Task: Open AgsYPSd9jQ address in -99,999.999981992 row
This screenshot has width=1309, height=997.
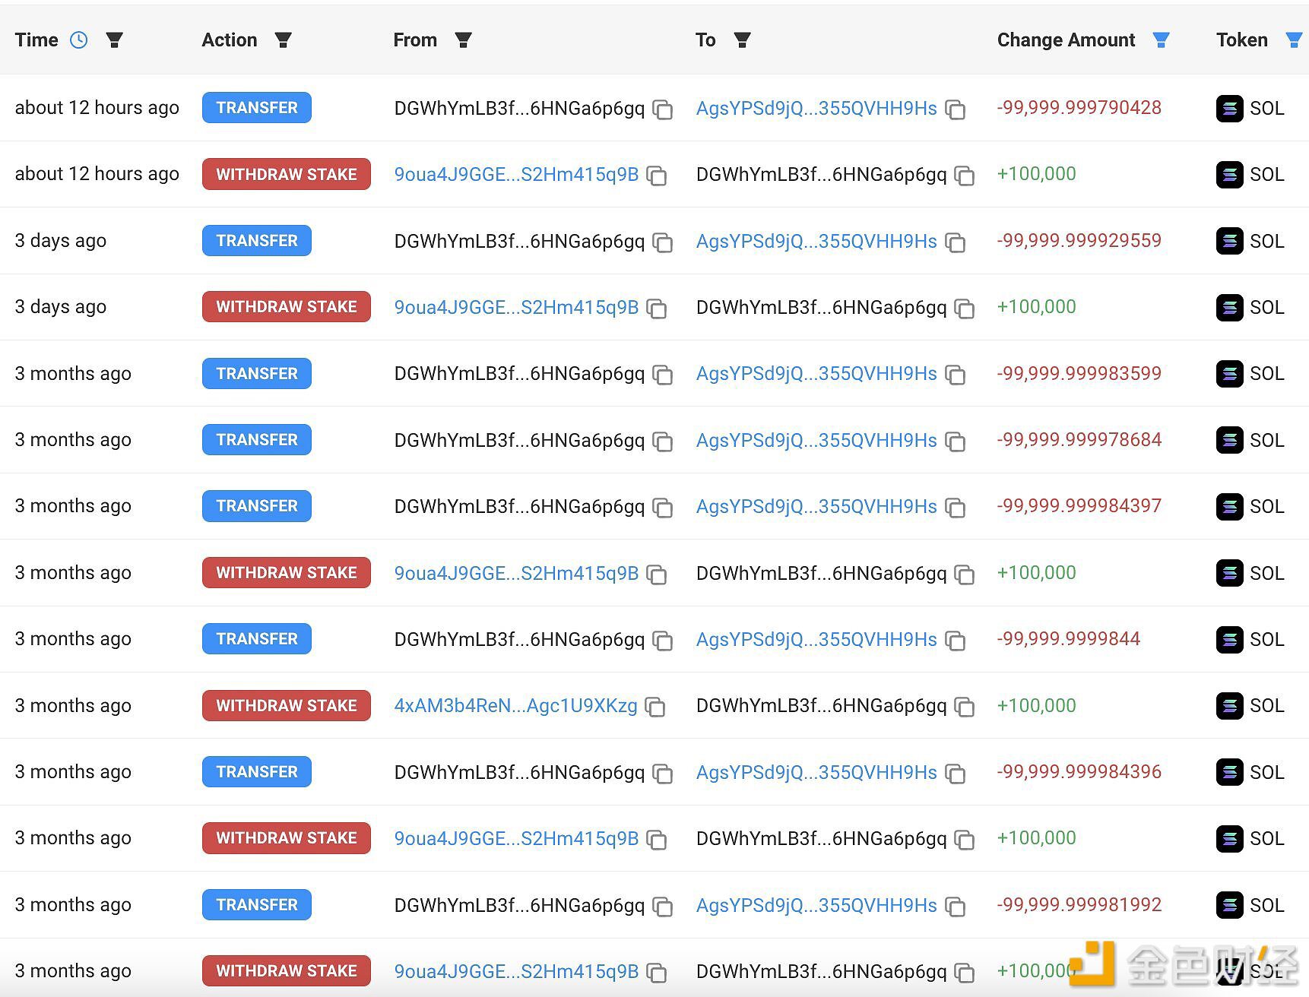Action: pos(816,905)
